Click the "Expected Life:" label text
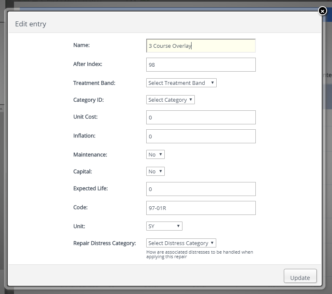 click(90, 188)
